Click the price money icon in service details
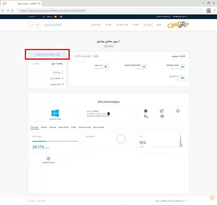 pos(182,78)
